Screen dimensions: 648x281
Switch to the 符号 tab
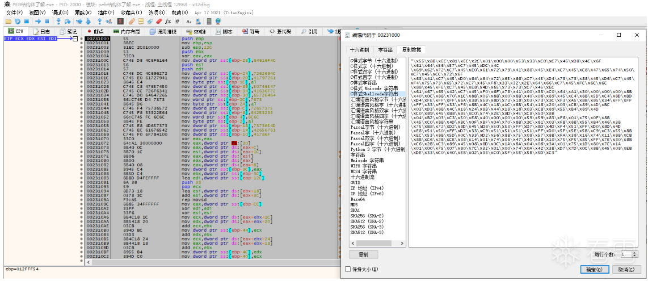pos(251,31)
